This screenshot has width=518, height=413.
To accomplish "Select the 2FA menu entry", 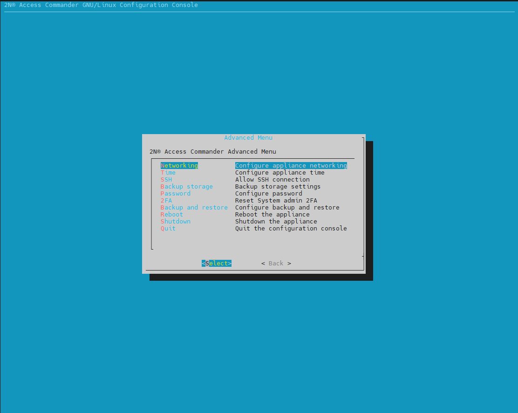I will coord(166,200).
